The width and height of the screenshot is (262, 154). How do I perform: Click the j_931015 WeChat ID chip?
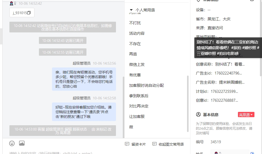[x=22, y=13]
